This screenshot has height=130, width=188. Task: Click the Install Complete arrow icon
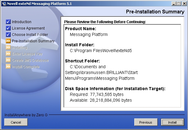(x=8, y=67)
